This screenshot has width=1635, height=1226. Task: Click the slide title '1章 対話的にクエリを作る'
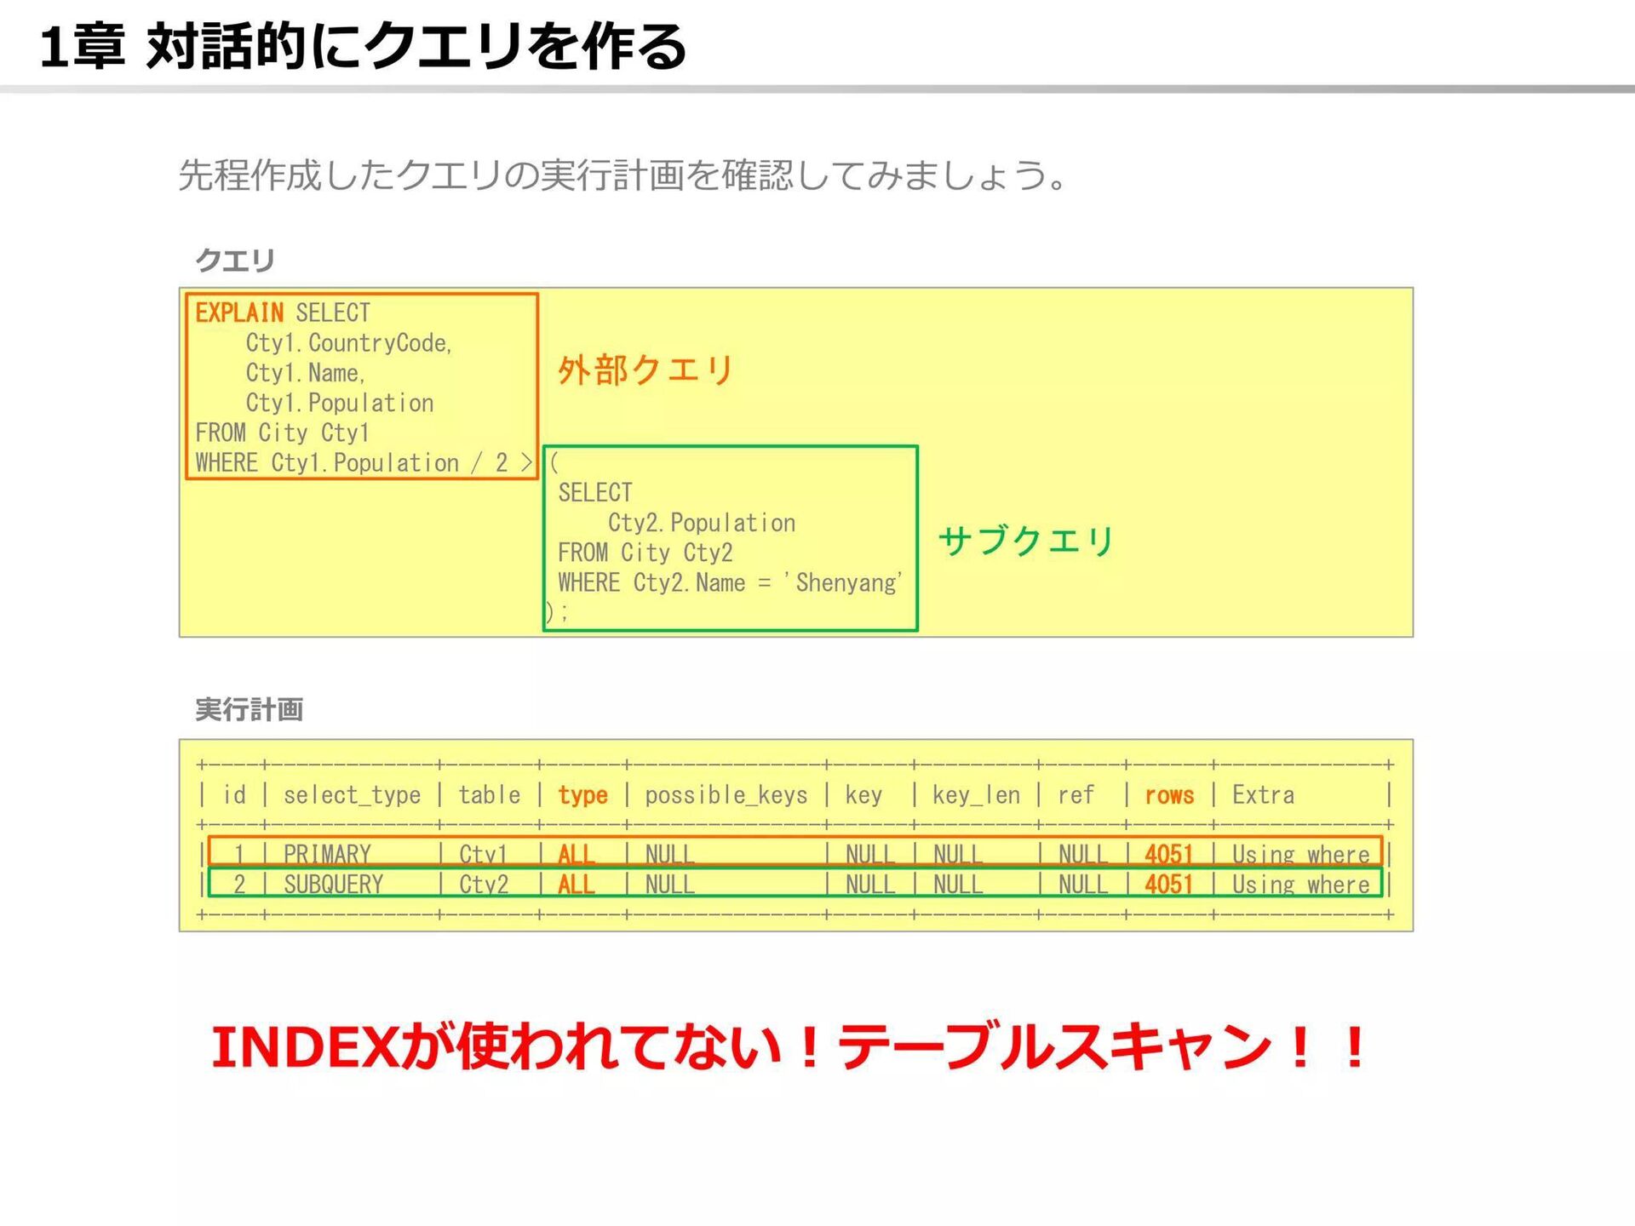[363, 46]
